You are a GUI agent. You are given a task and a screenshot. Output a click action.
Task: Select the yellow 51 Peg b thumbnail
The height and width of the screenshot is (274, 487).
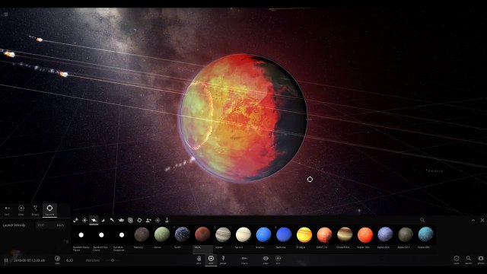tap(304, 234)
